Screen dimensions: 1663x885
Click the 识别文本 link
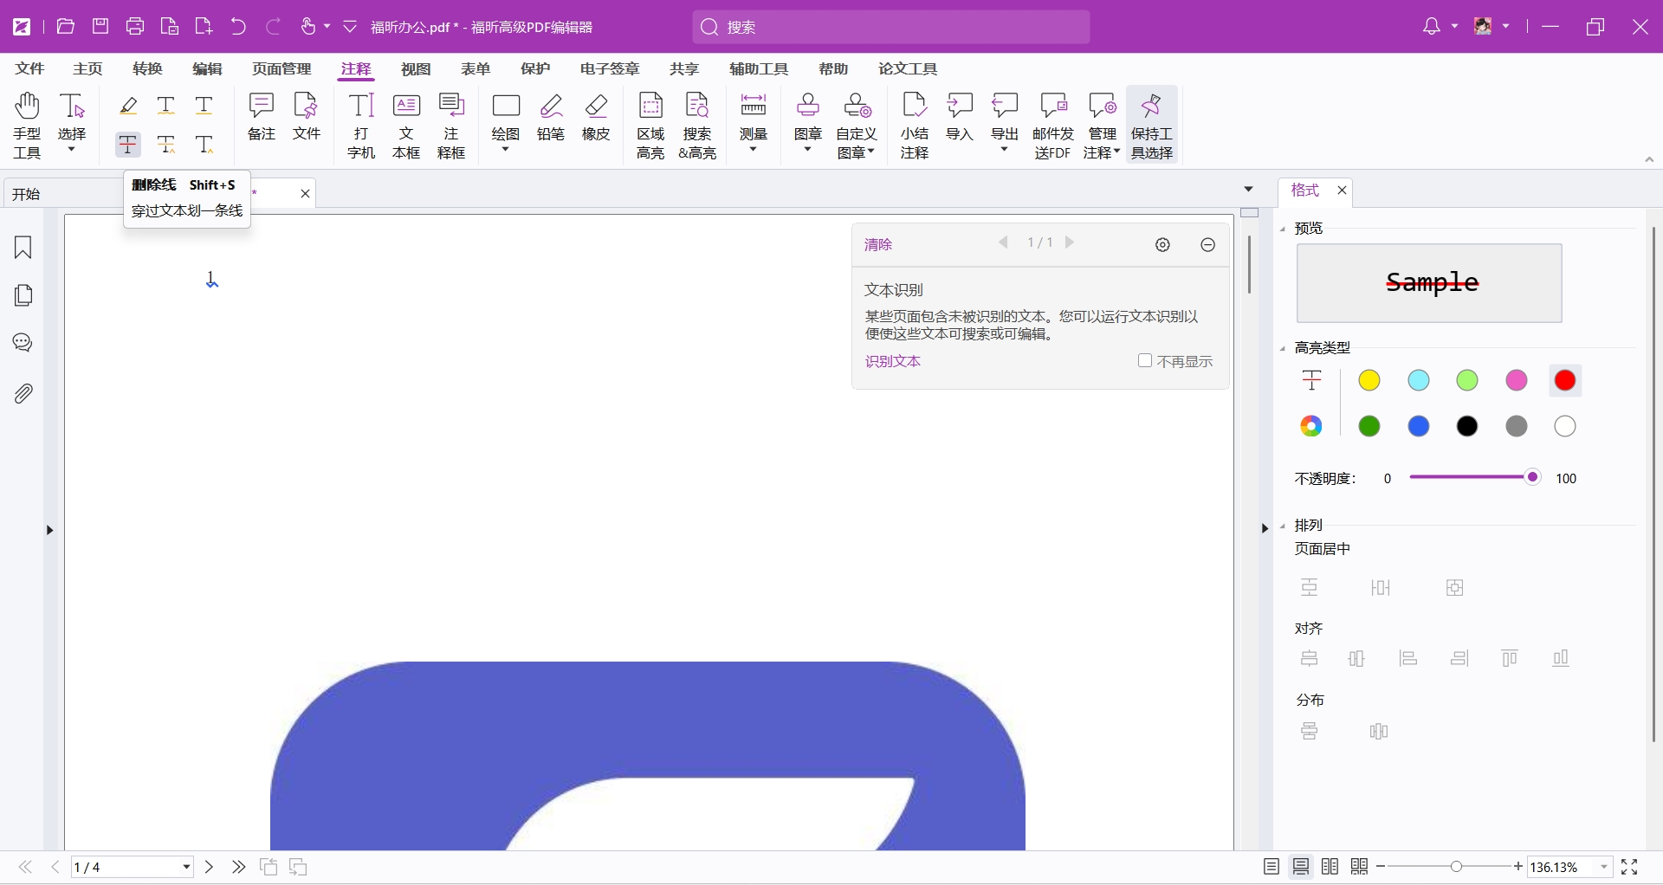(x=892, y=361)
